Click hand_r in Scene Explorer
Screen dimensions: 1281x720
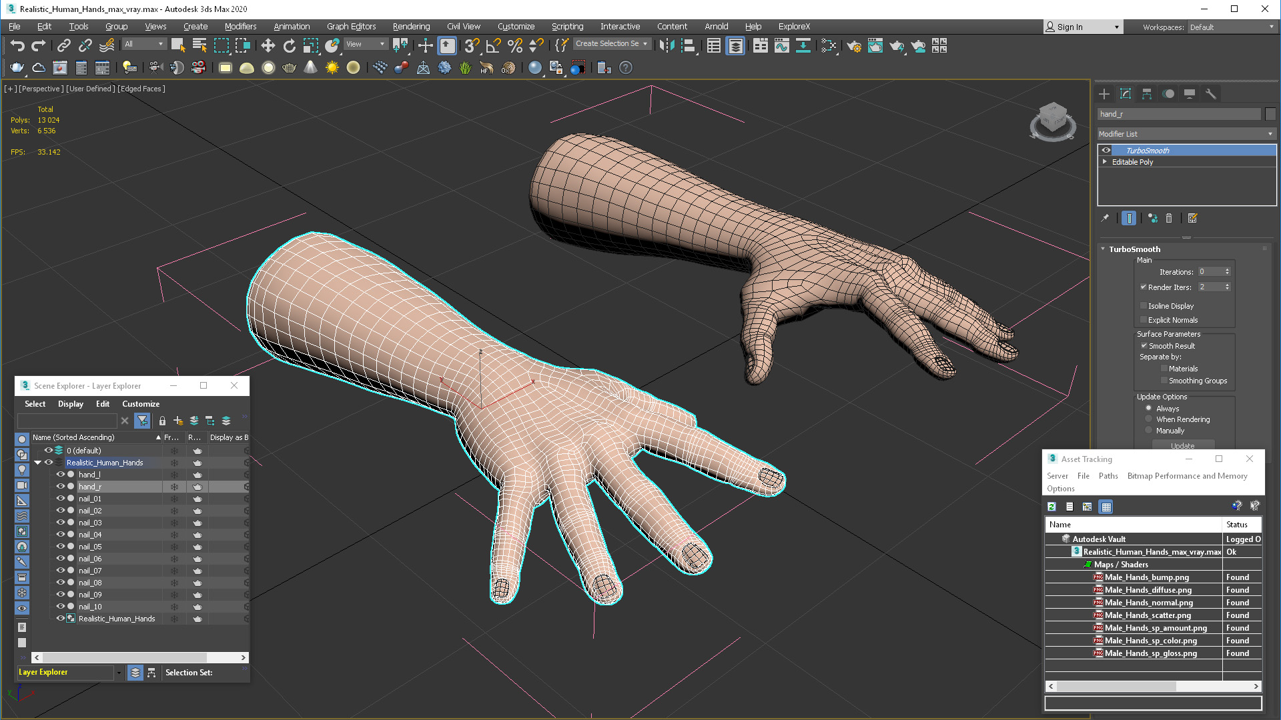[x=90, y=486]
